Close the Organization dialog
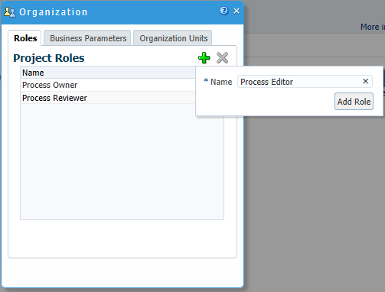This screenshot has width=385, height=292. point(237,11)
